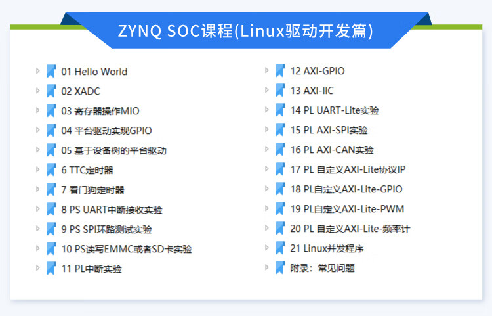Open the '02 XADC' entry text

click(80, 91)
